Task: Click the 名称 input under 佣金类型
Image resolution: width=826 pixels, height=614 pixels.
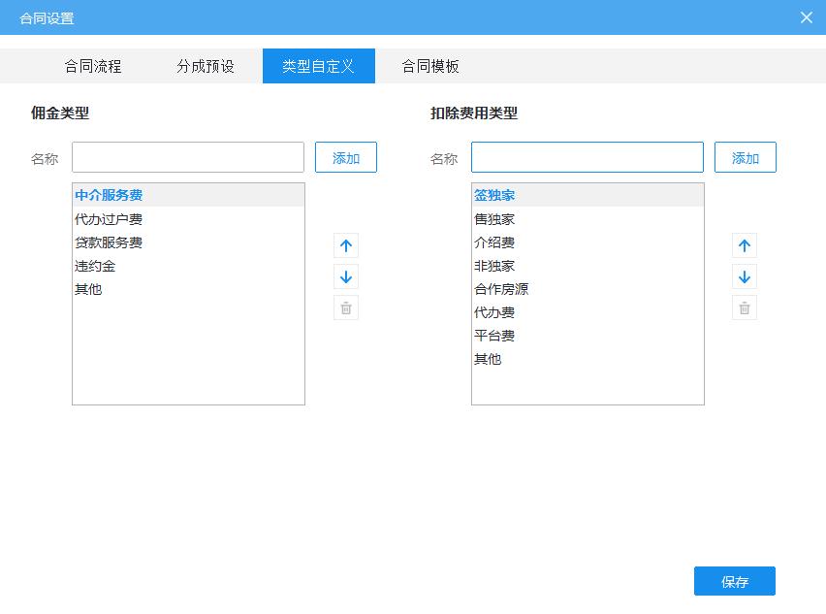Action: click(x=187, y=156)
